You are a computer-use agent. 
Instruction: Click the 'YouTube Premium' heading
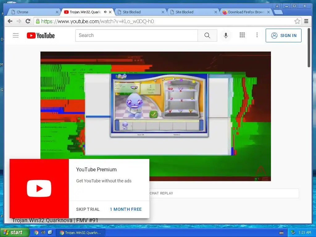(96, 169)
